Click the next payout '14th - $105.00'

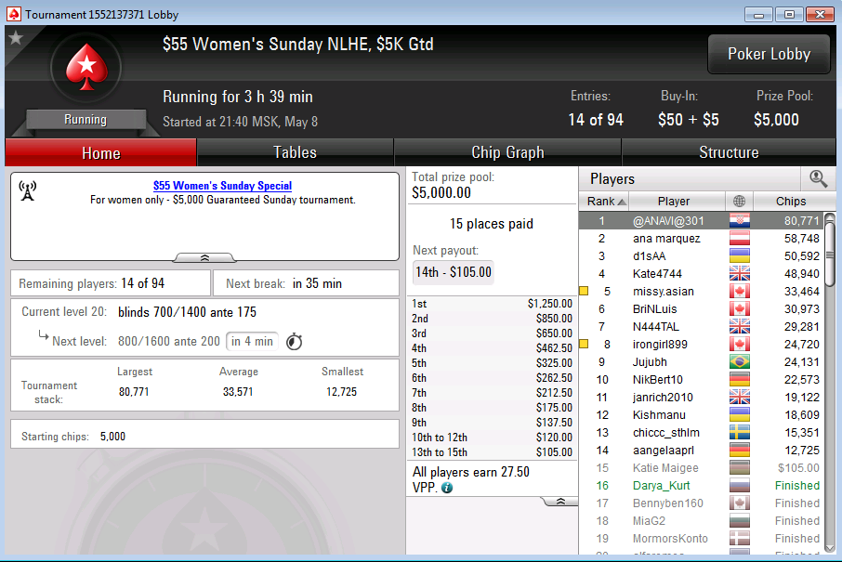coord(454,272)
